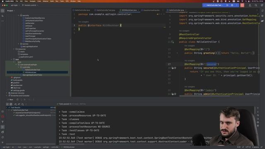Open the Code With Me user icon

tap(250, 5)
